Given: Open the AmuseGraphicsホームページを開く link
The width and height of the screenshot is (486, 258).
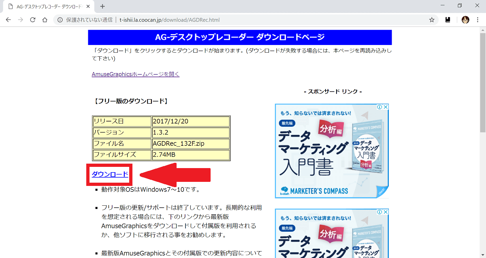Looking at the screenshot, I should coord(136,74).
